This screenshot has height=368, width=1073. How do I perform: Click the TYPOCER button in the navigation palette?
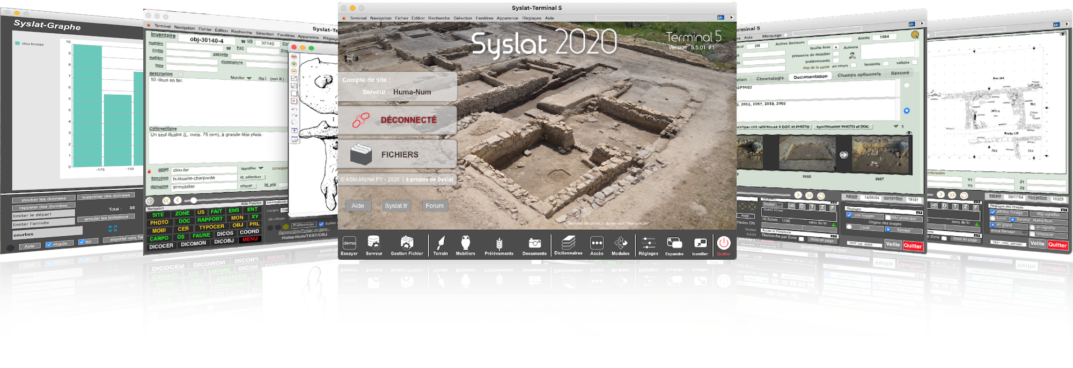click(x=211, y=227)
